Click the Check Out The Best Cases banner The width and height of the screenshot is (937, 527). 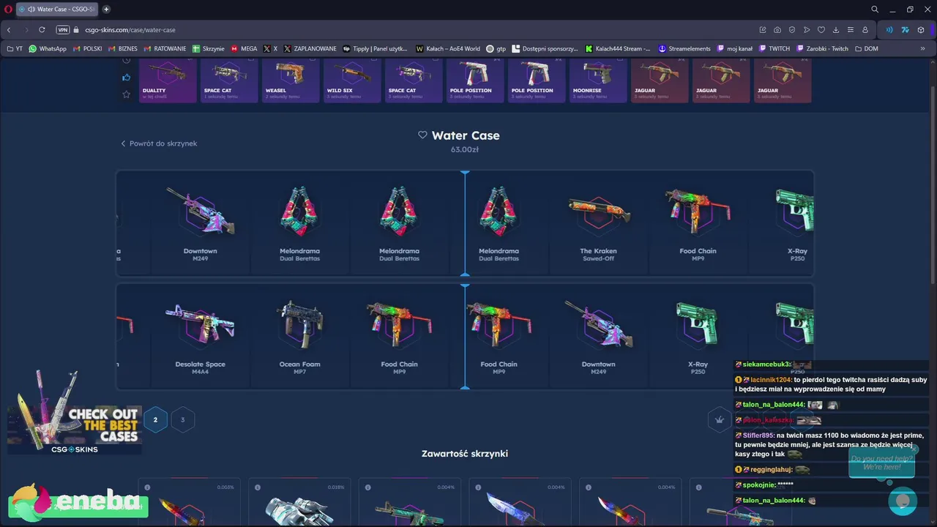(74, 414)
